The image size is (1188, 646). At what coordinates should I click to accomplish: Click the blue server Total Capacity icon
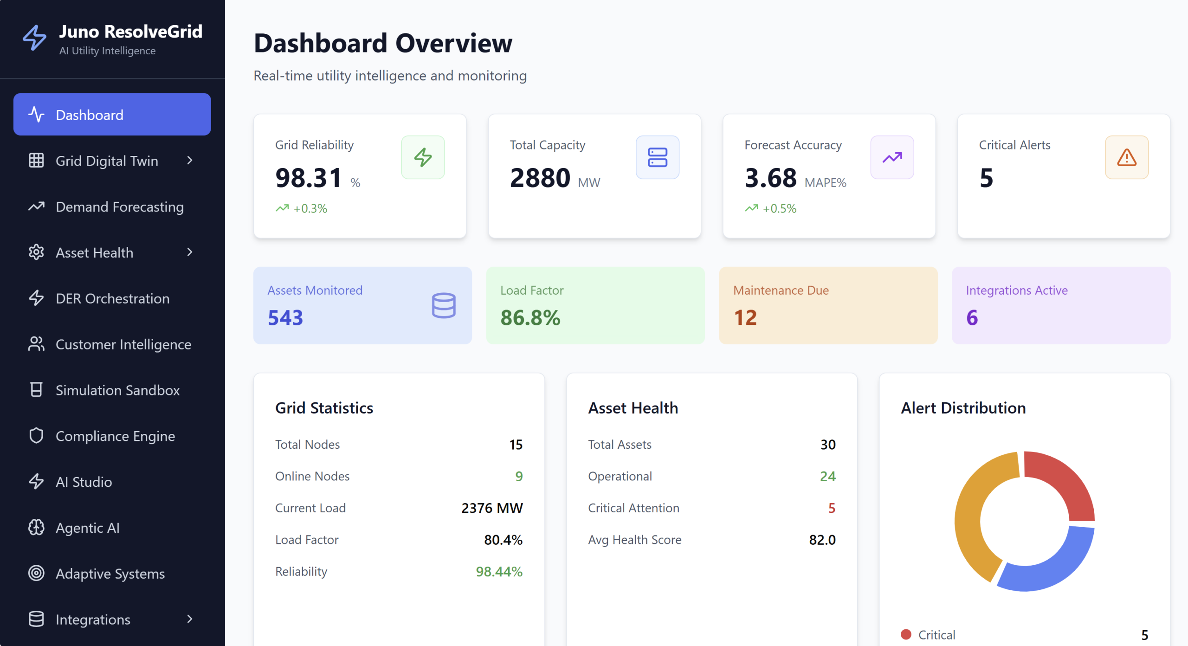pos(657,157)
